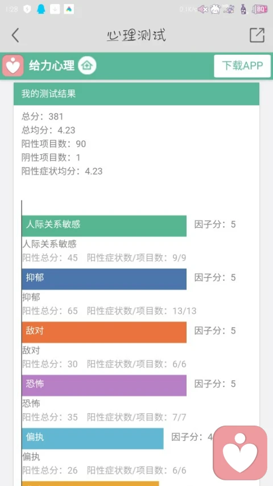Select the light blue 偏执 factor bar

click(93, 439)
